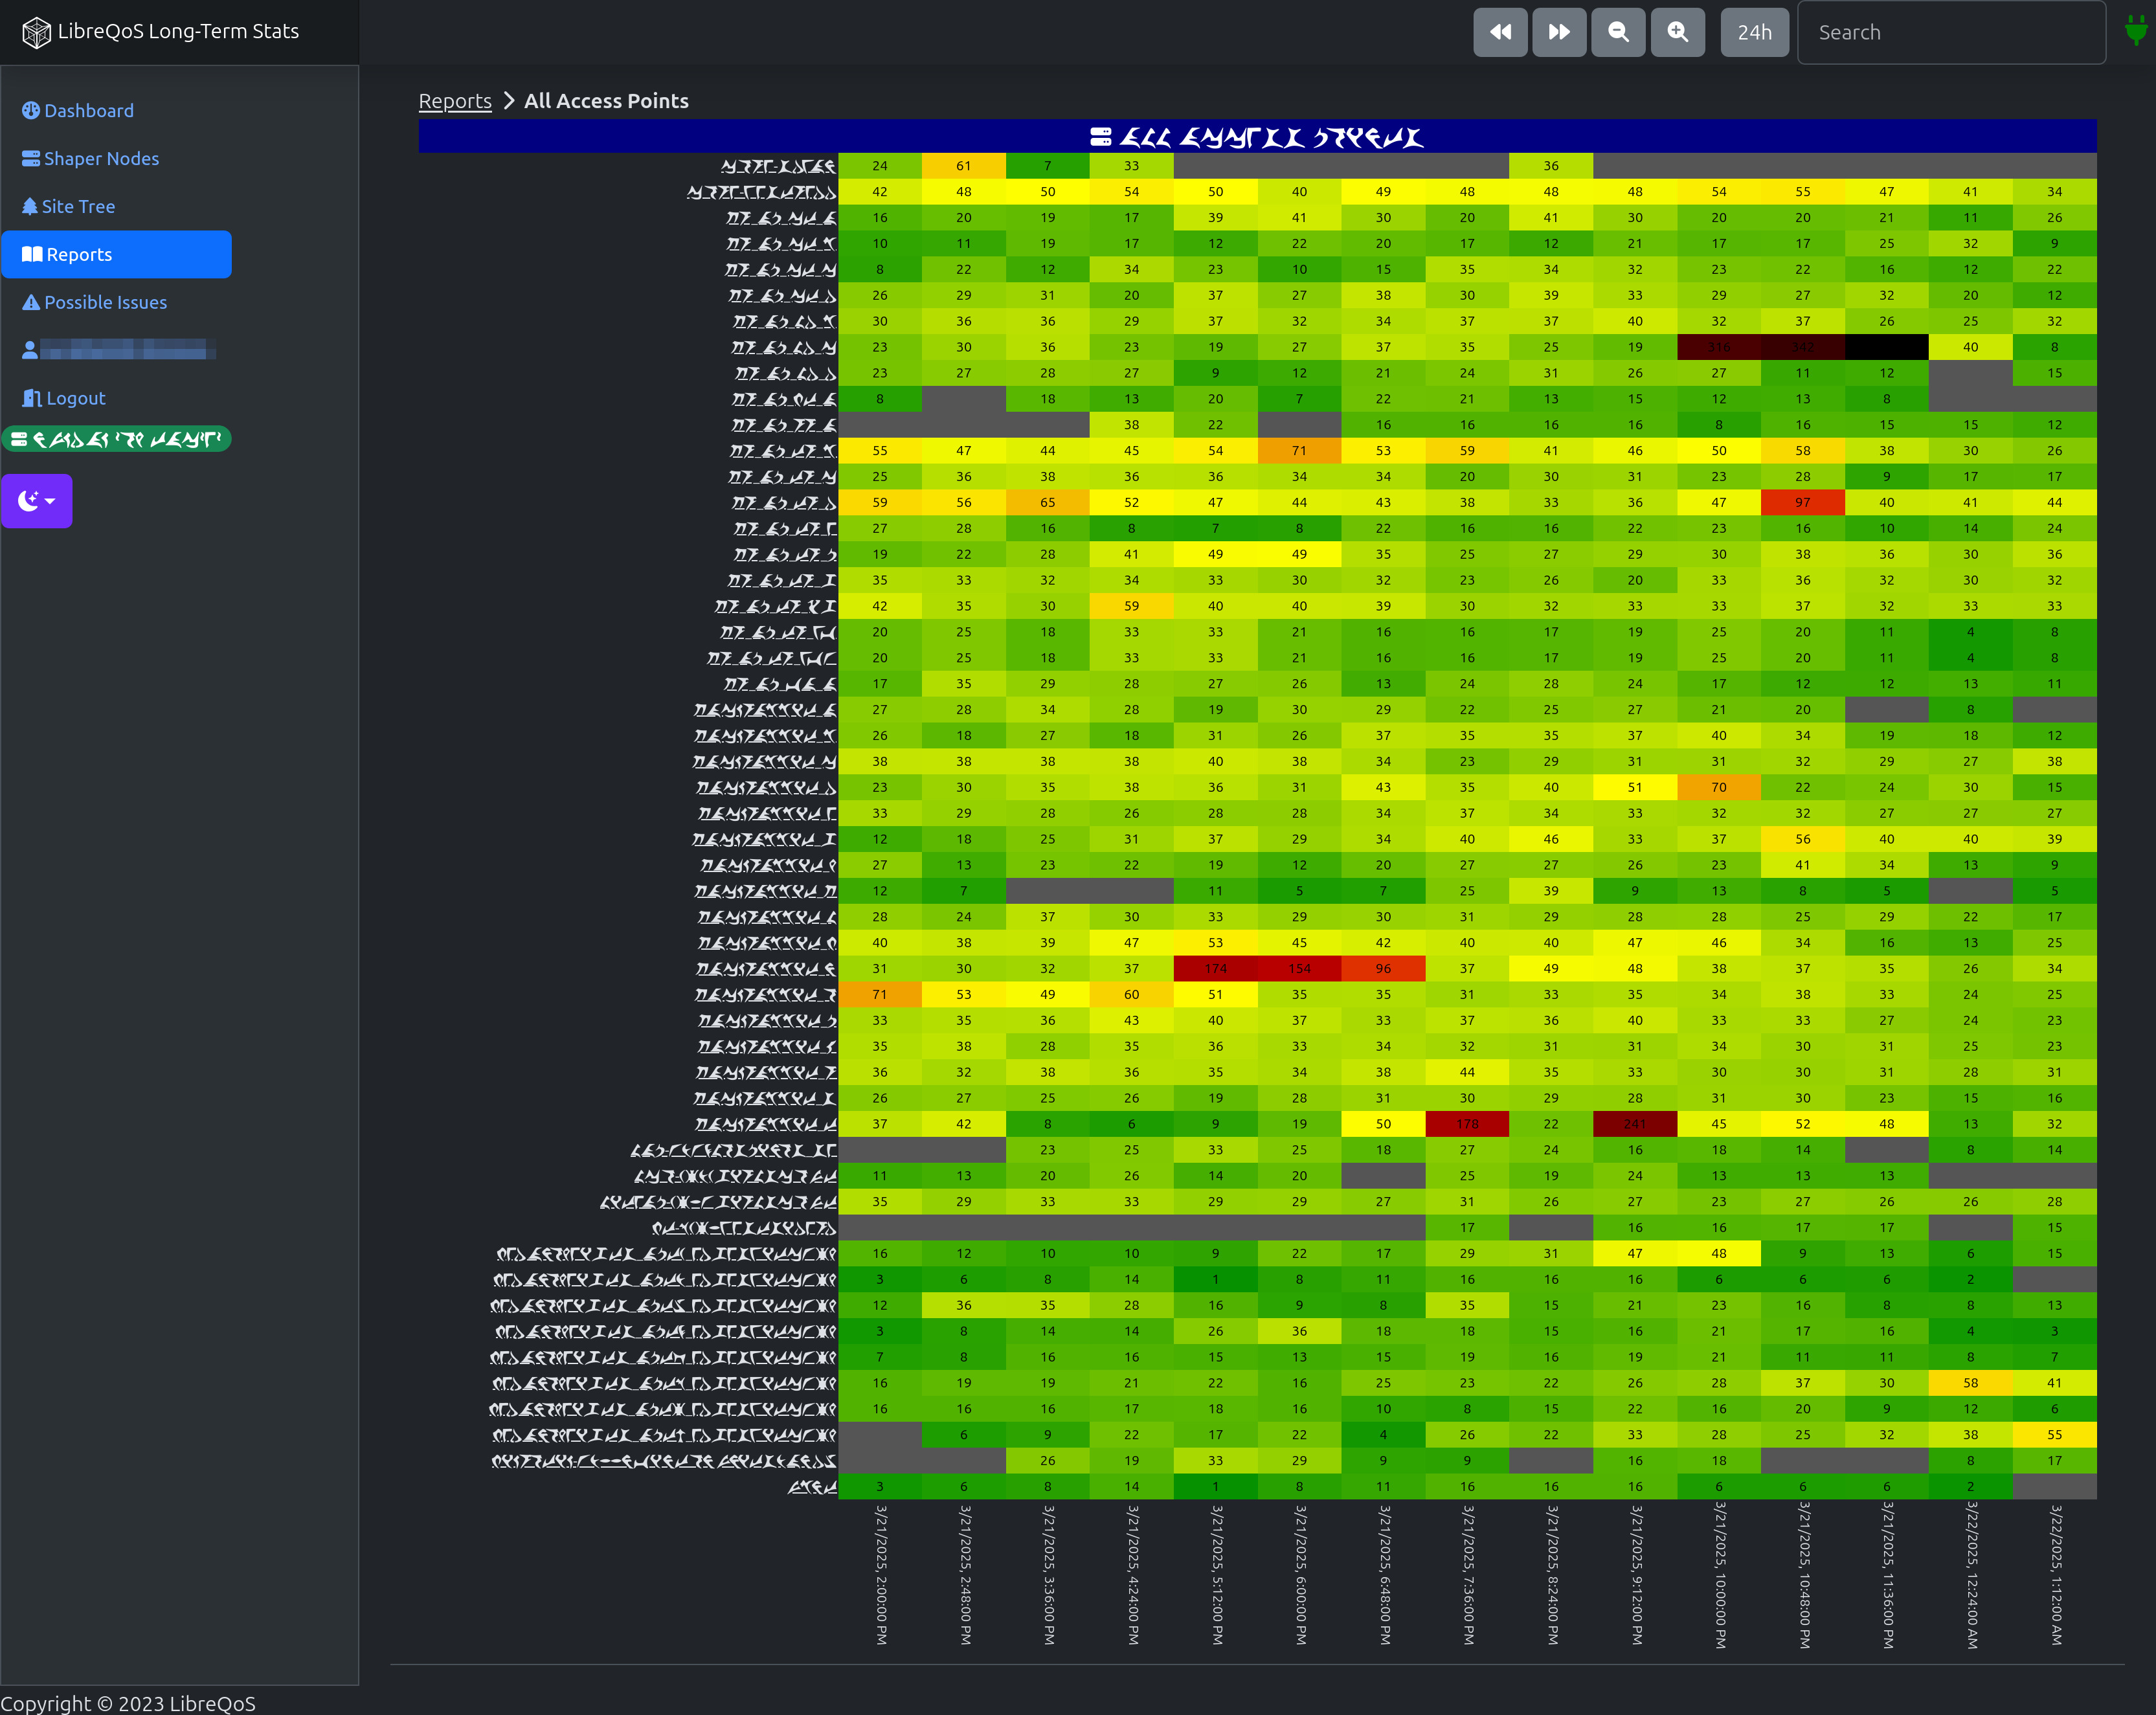This screenshot has height=1715, width=2156.
Task: Click inside the Search field
Action: coord(1950,32)
